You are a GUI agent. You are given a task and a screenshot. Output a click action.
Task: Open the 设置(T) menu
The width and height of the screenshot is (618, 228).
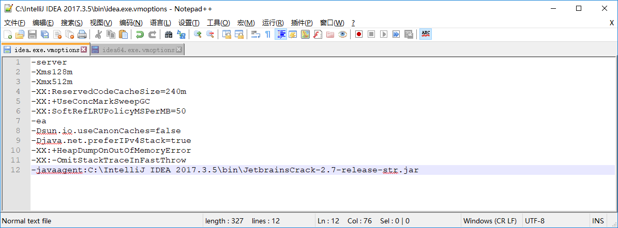(x=189, y=23)
